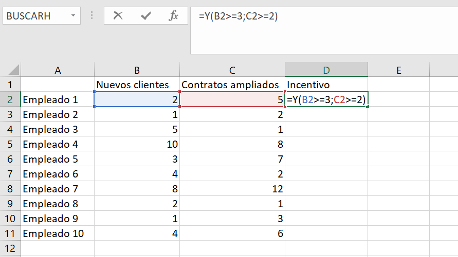Click the 'Empleado 6' cell
458x257 pixels.
58,174
